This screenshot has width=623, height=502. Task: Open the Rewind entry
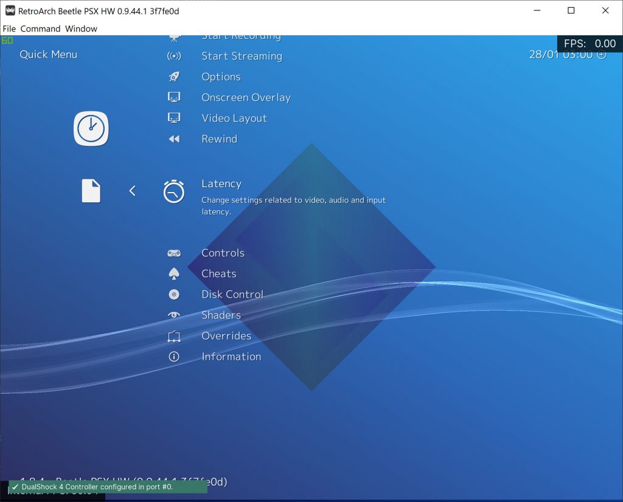coord(219,139)
